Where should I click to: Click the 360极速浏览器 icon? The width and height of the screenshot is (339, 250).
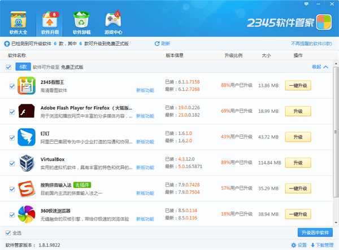pyautogui.click(x=27, y=214)
